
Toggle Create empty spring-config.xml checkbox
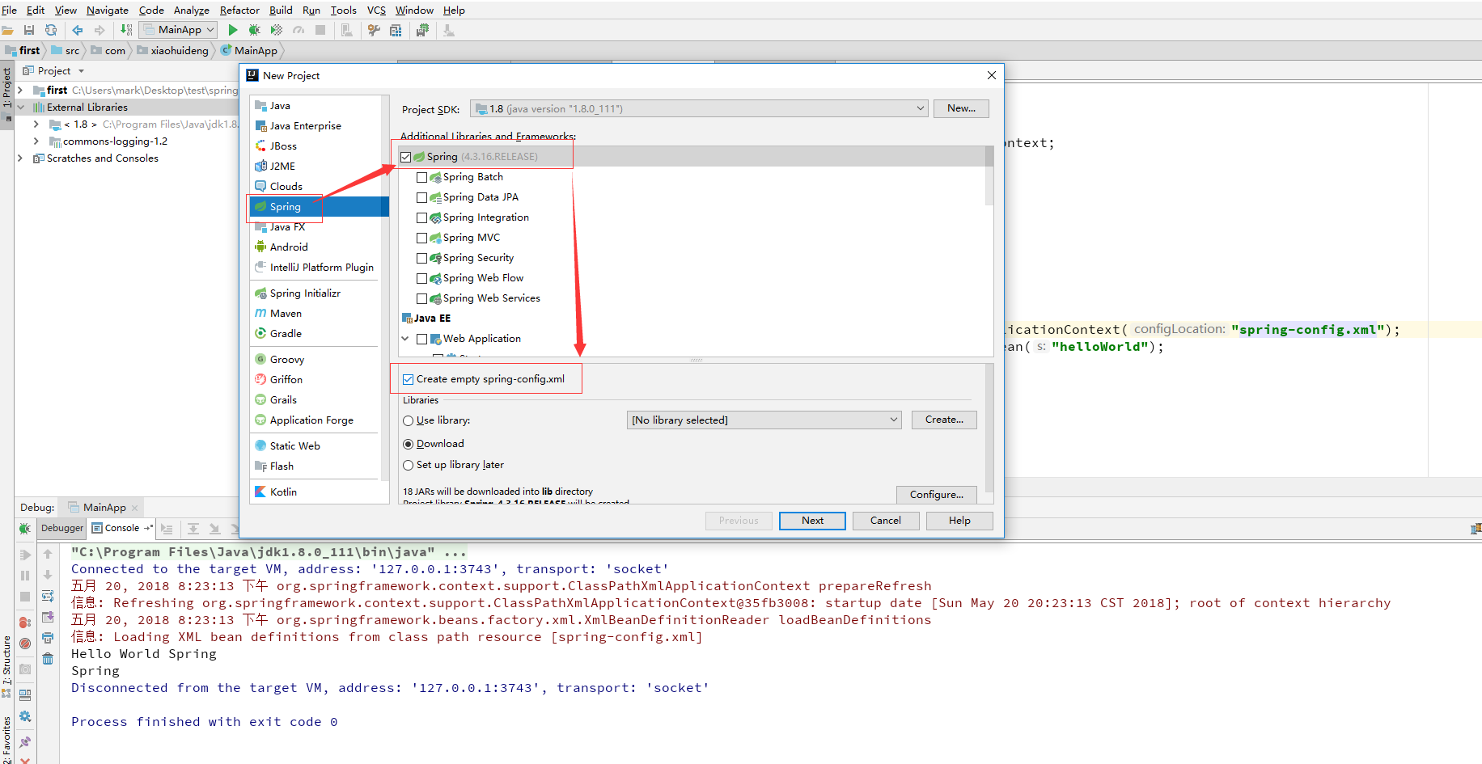click(x=409, y=379)
